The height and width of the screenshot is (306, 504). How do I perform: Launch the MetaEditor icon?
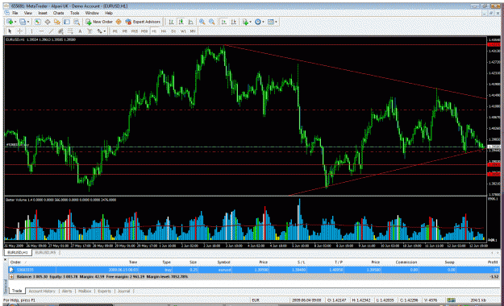pyautogui.click(x=119, y=22)
